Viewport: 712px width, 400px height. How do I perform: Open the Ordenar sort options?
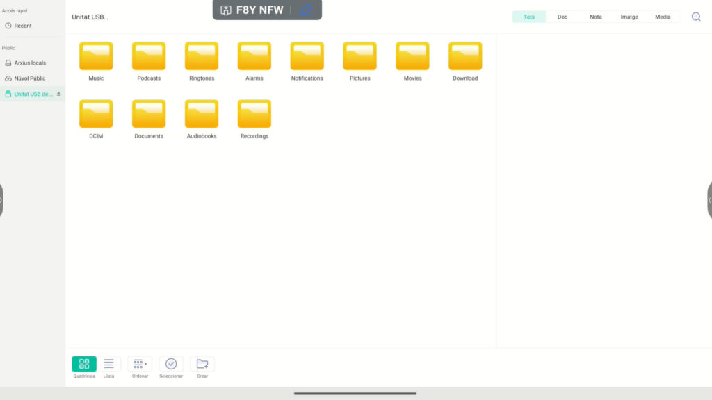(140, 364)
